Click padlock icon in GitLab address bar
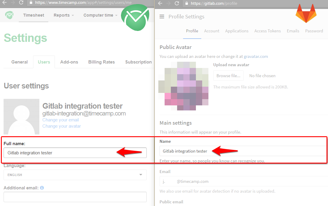This screenshot has width=328, height=206. pos(187,3)
